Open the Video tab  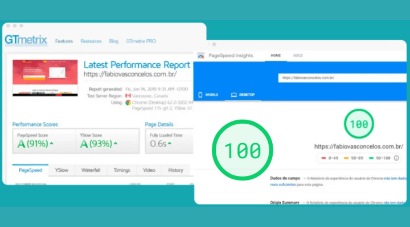149,170
